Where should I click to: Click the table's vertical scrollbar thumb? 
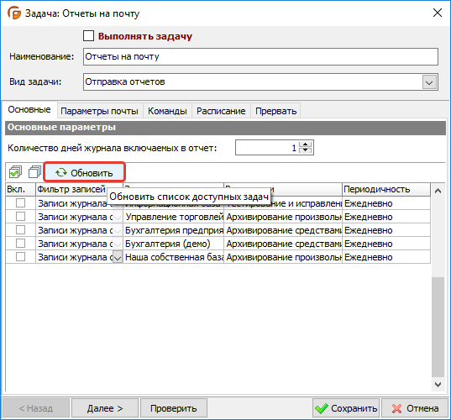438,327
